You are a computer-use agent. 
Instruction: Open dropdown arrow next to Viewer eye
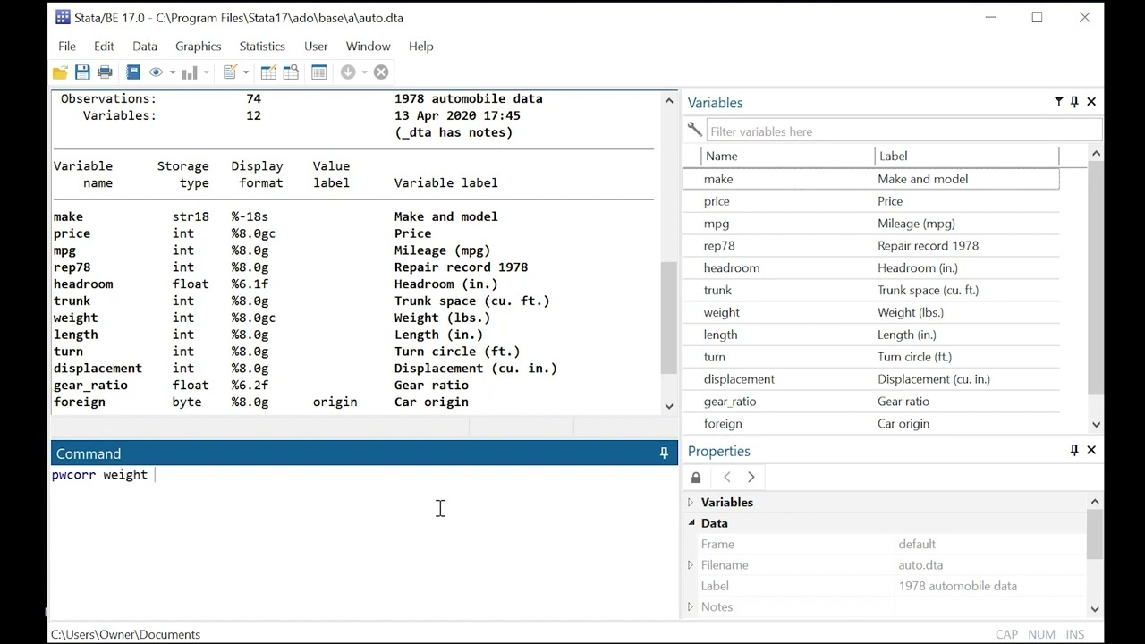[173, 72]
